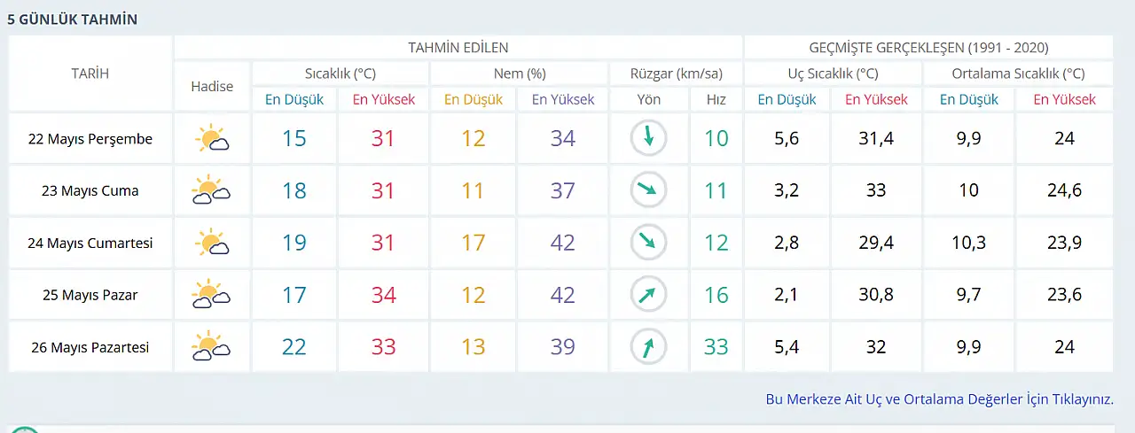This screenshot has width=1135, height=433.
Task: Click the GEÇMİŞTE GERÇEKLEŞEN (1991 - 2020) header
Action: pos(928,48)
